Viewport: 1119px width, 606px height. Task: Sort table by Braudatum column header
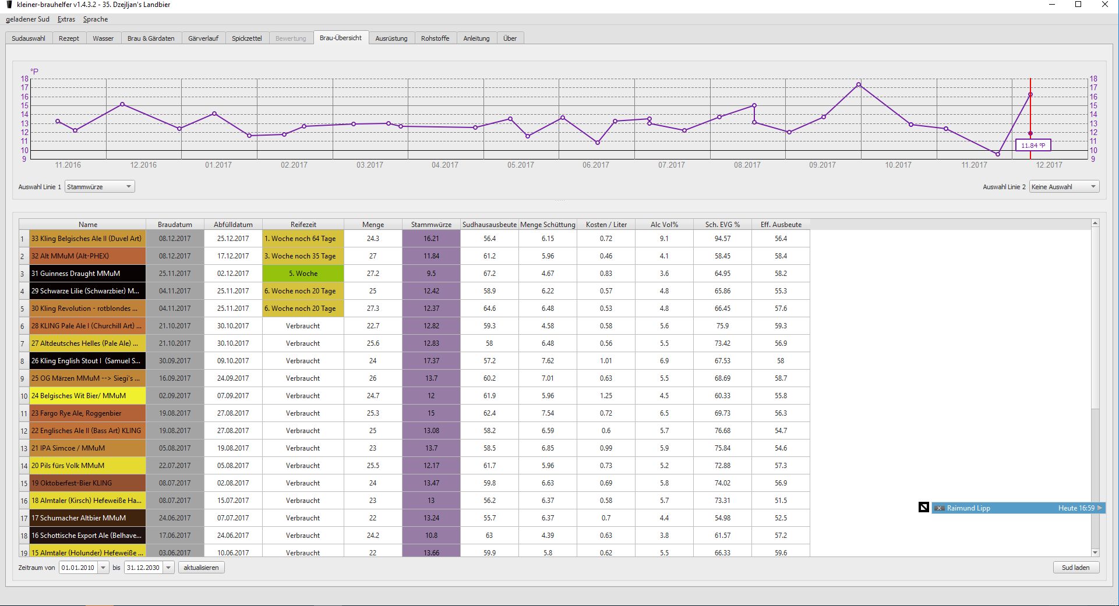175,224
